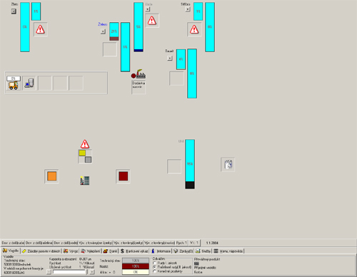Screen dimensions: 357x277
Task: Click the dark red square tile
Action: tap(124, 176)
